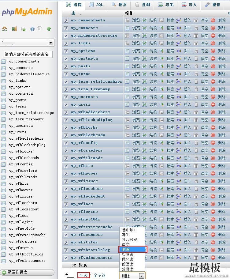Click the log out door icon

pos(14,29)
